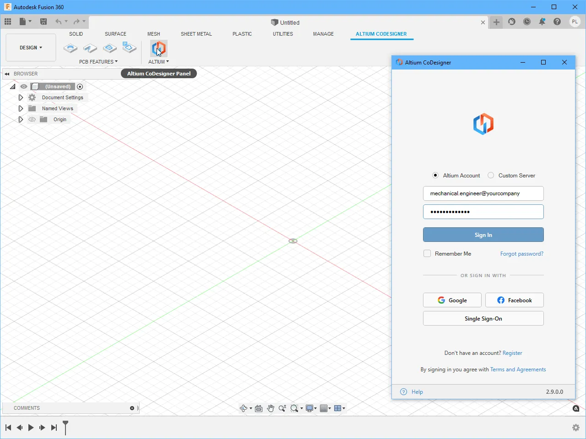586x439 pixels.
Task: Open the Grid and Snaps icon
Action: (x=324, y=408)
